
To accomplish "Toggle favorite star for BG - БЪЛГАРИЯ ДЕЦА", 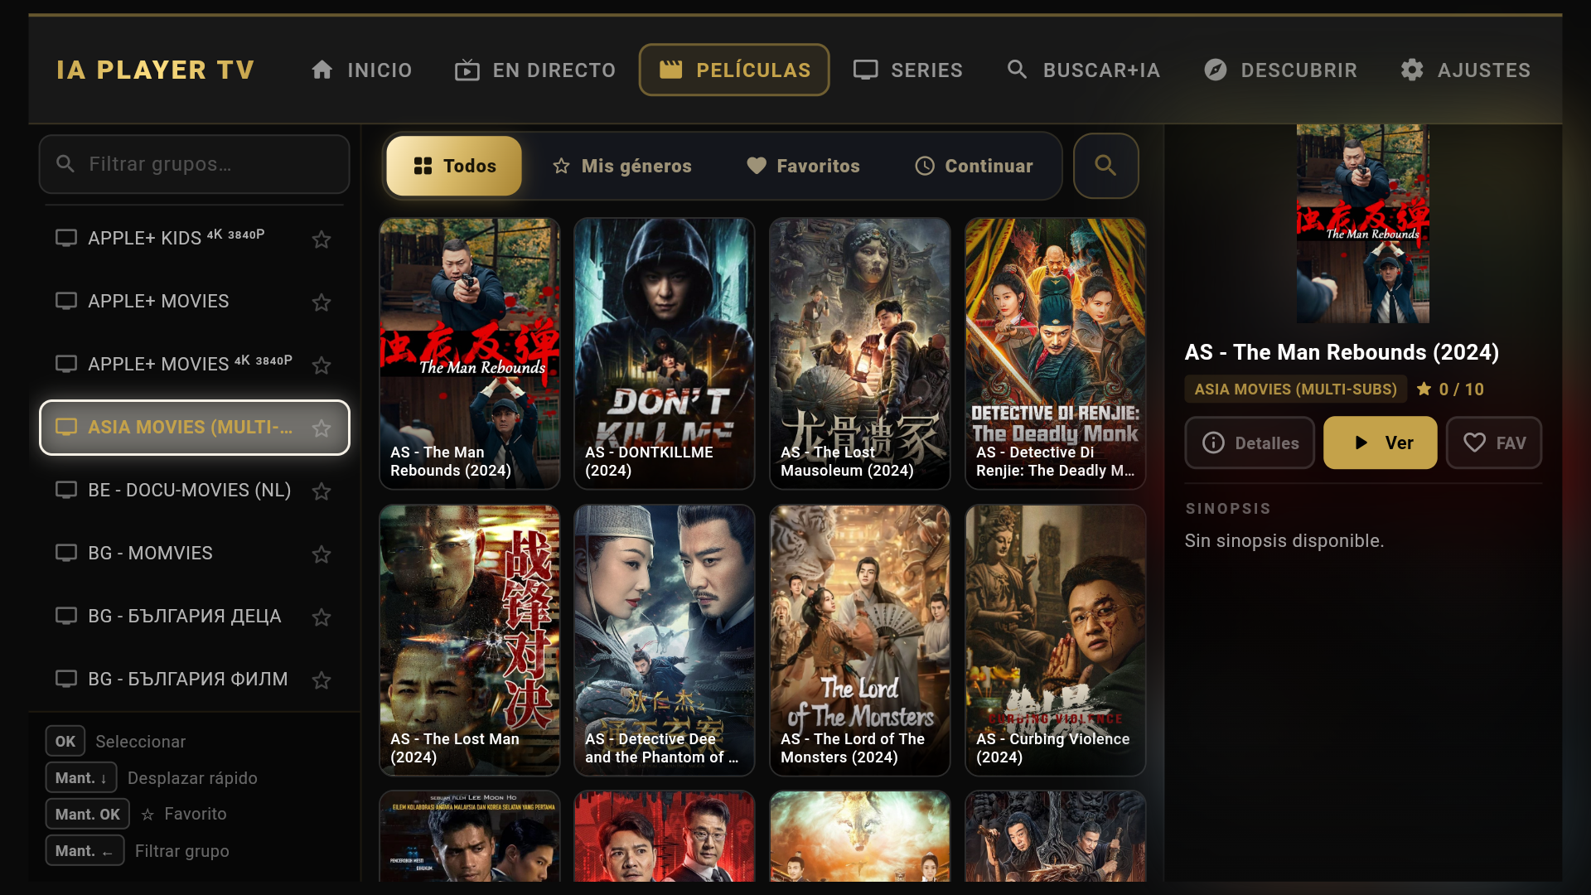I will [x=322, y=617].
